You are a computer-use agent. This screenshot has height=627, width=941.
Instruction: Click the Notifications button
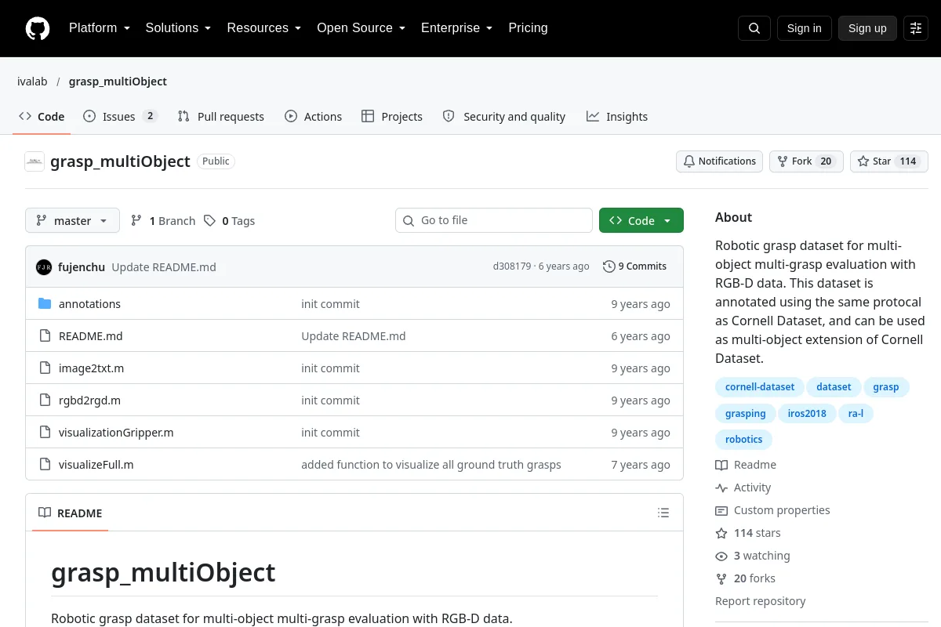(719, 161)
